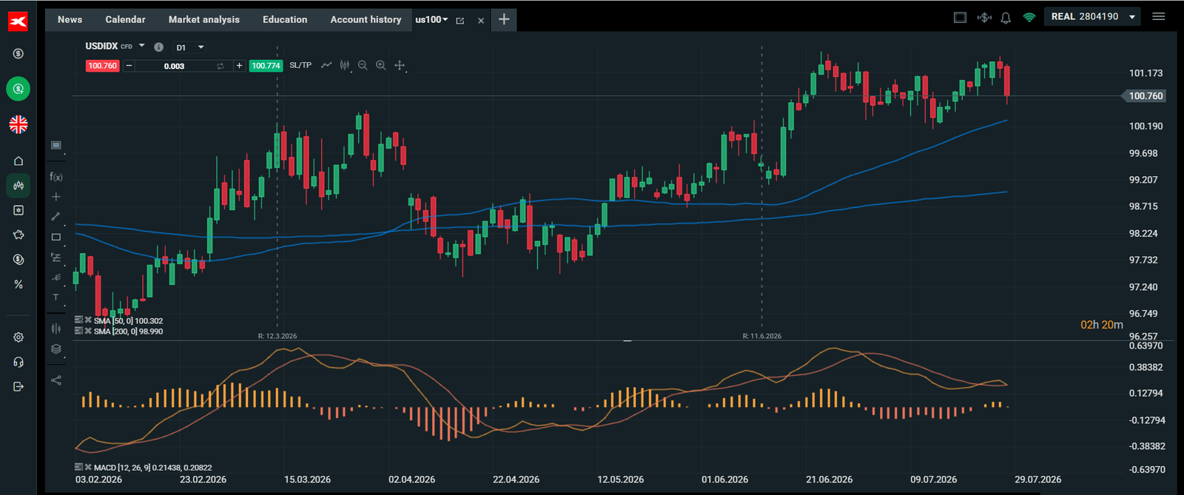Viewport: 1184px width, 495px height.
Task: Open the REAL 2804190 account dropdown
Action: [1092, 17]
